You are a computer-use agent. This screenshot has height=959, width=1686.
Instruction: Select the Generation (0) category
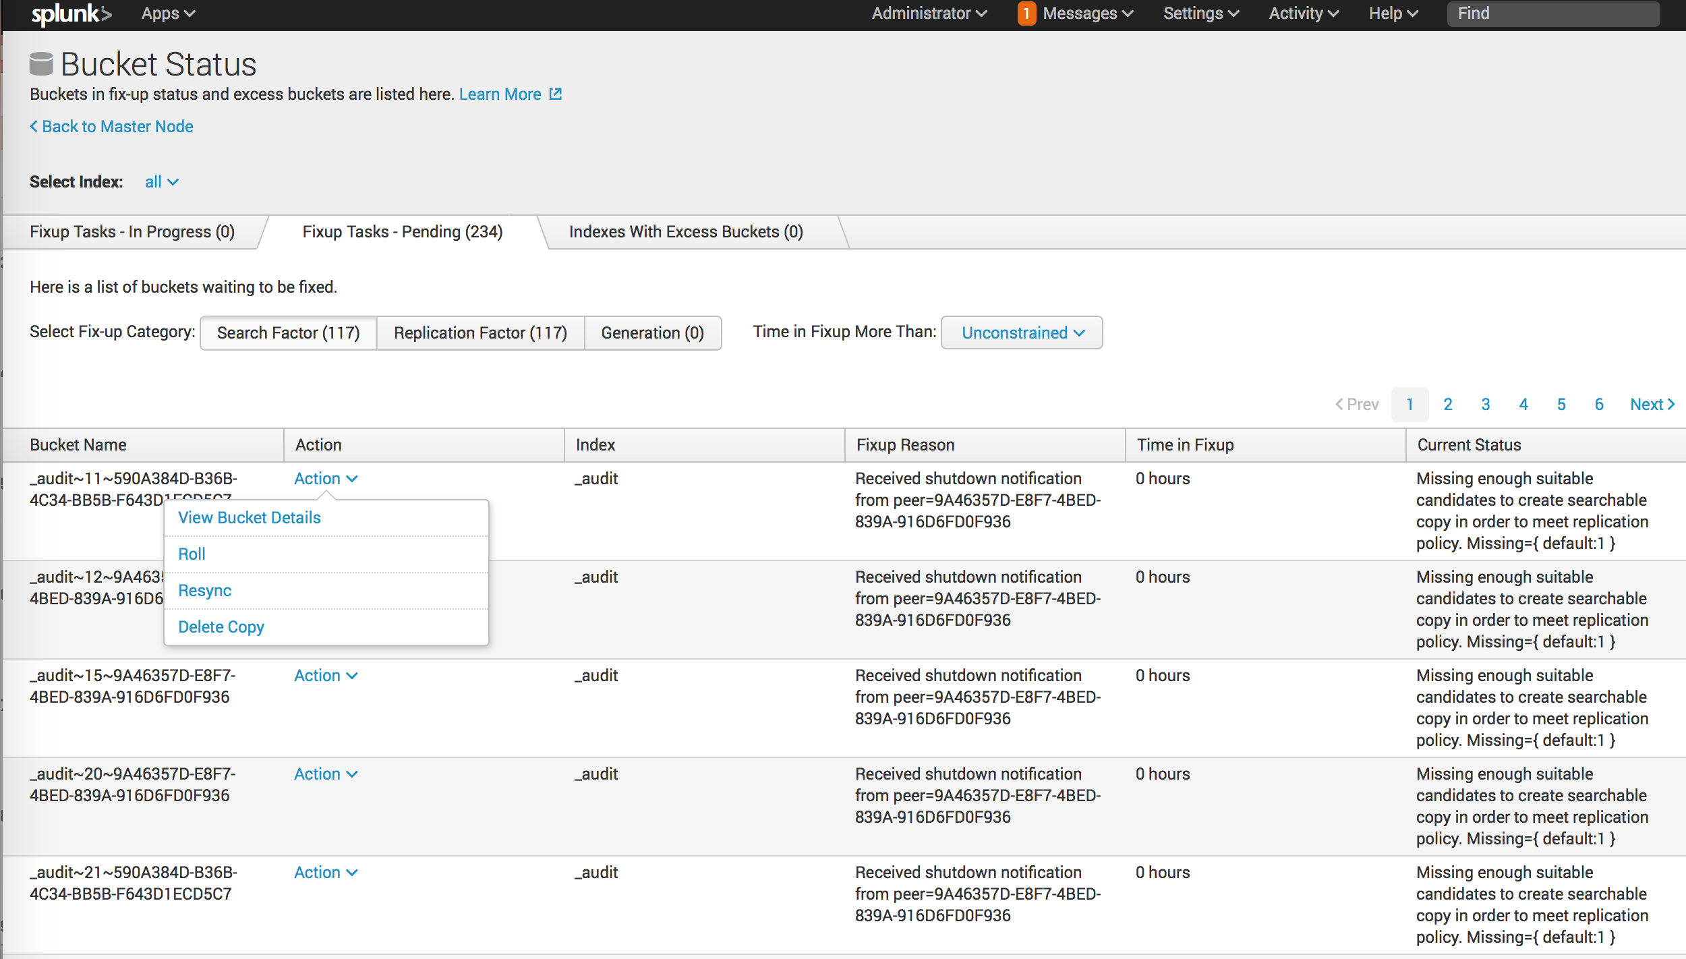click(x=652, y=332)
